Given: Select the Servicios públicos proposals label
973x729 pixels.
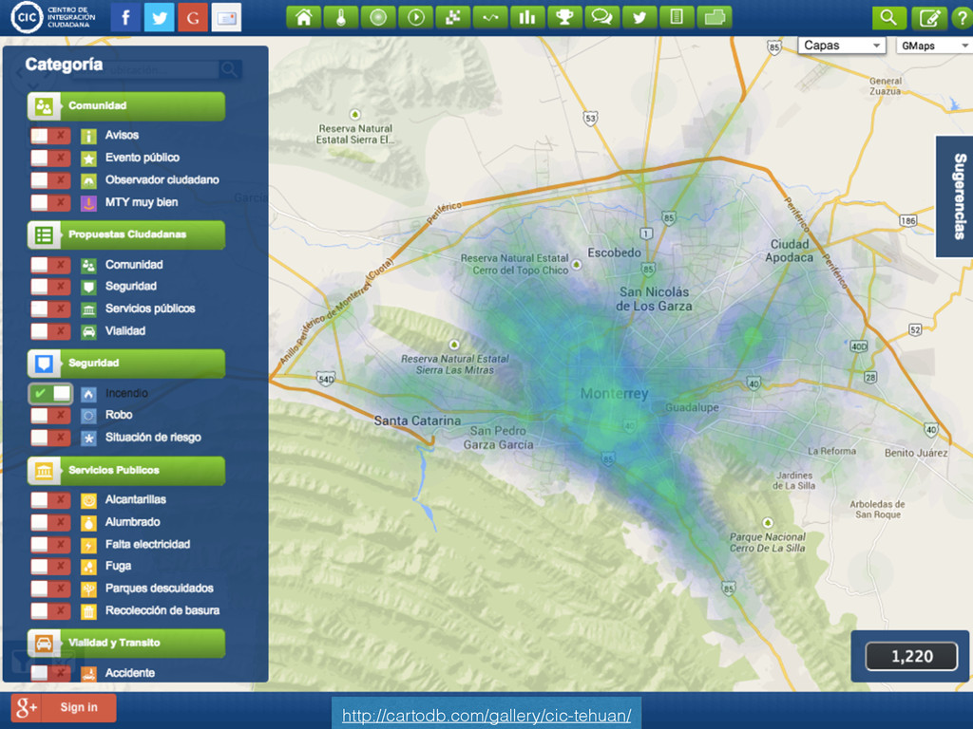Looking at the screenshot, I should (x=149, y=308).
